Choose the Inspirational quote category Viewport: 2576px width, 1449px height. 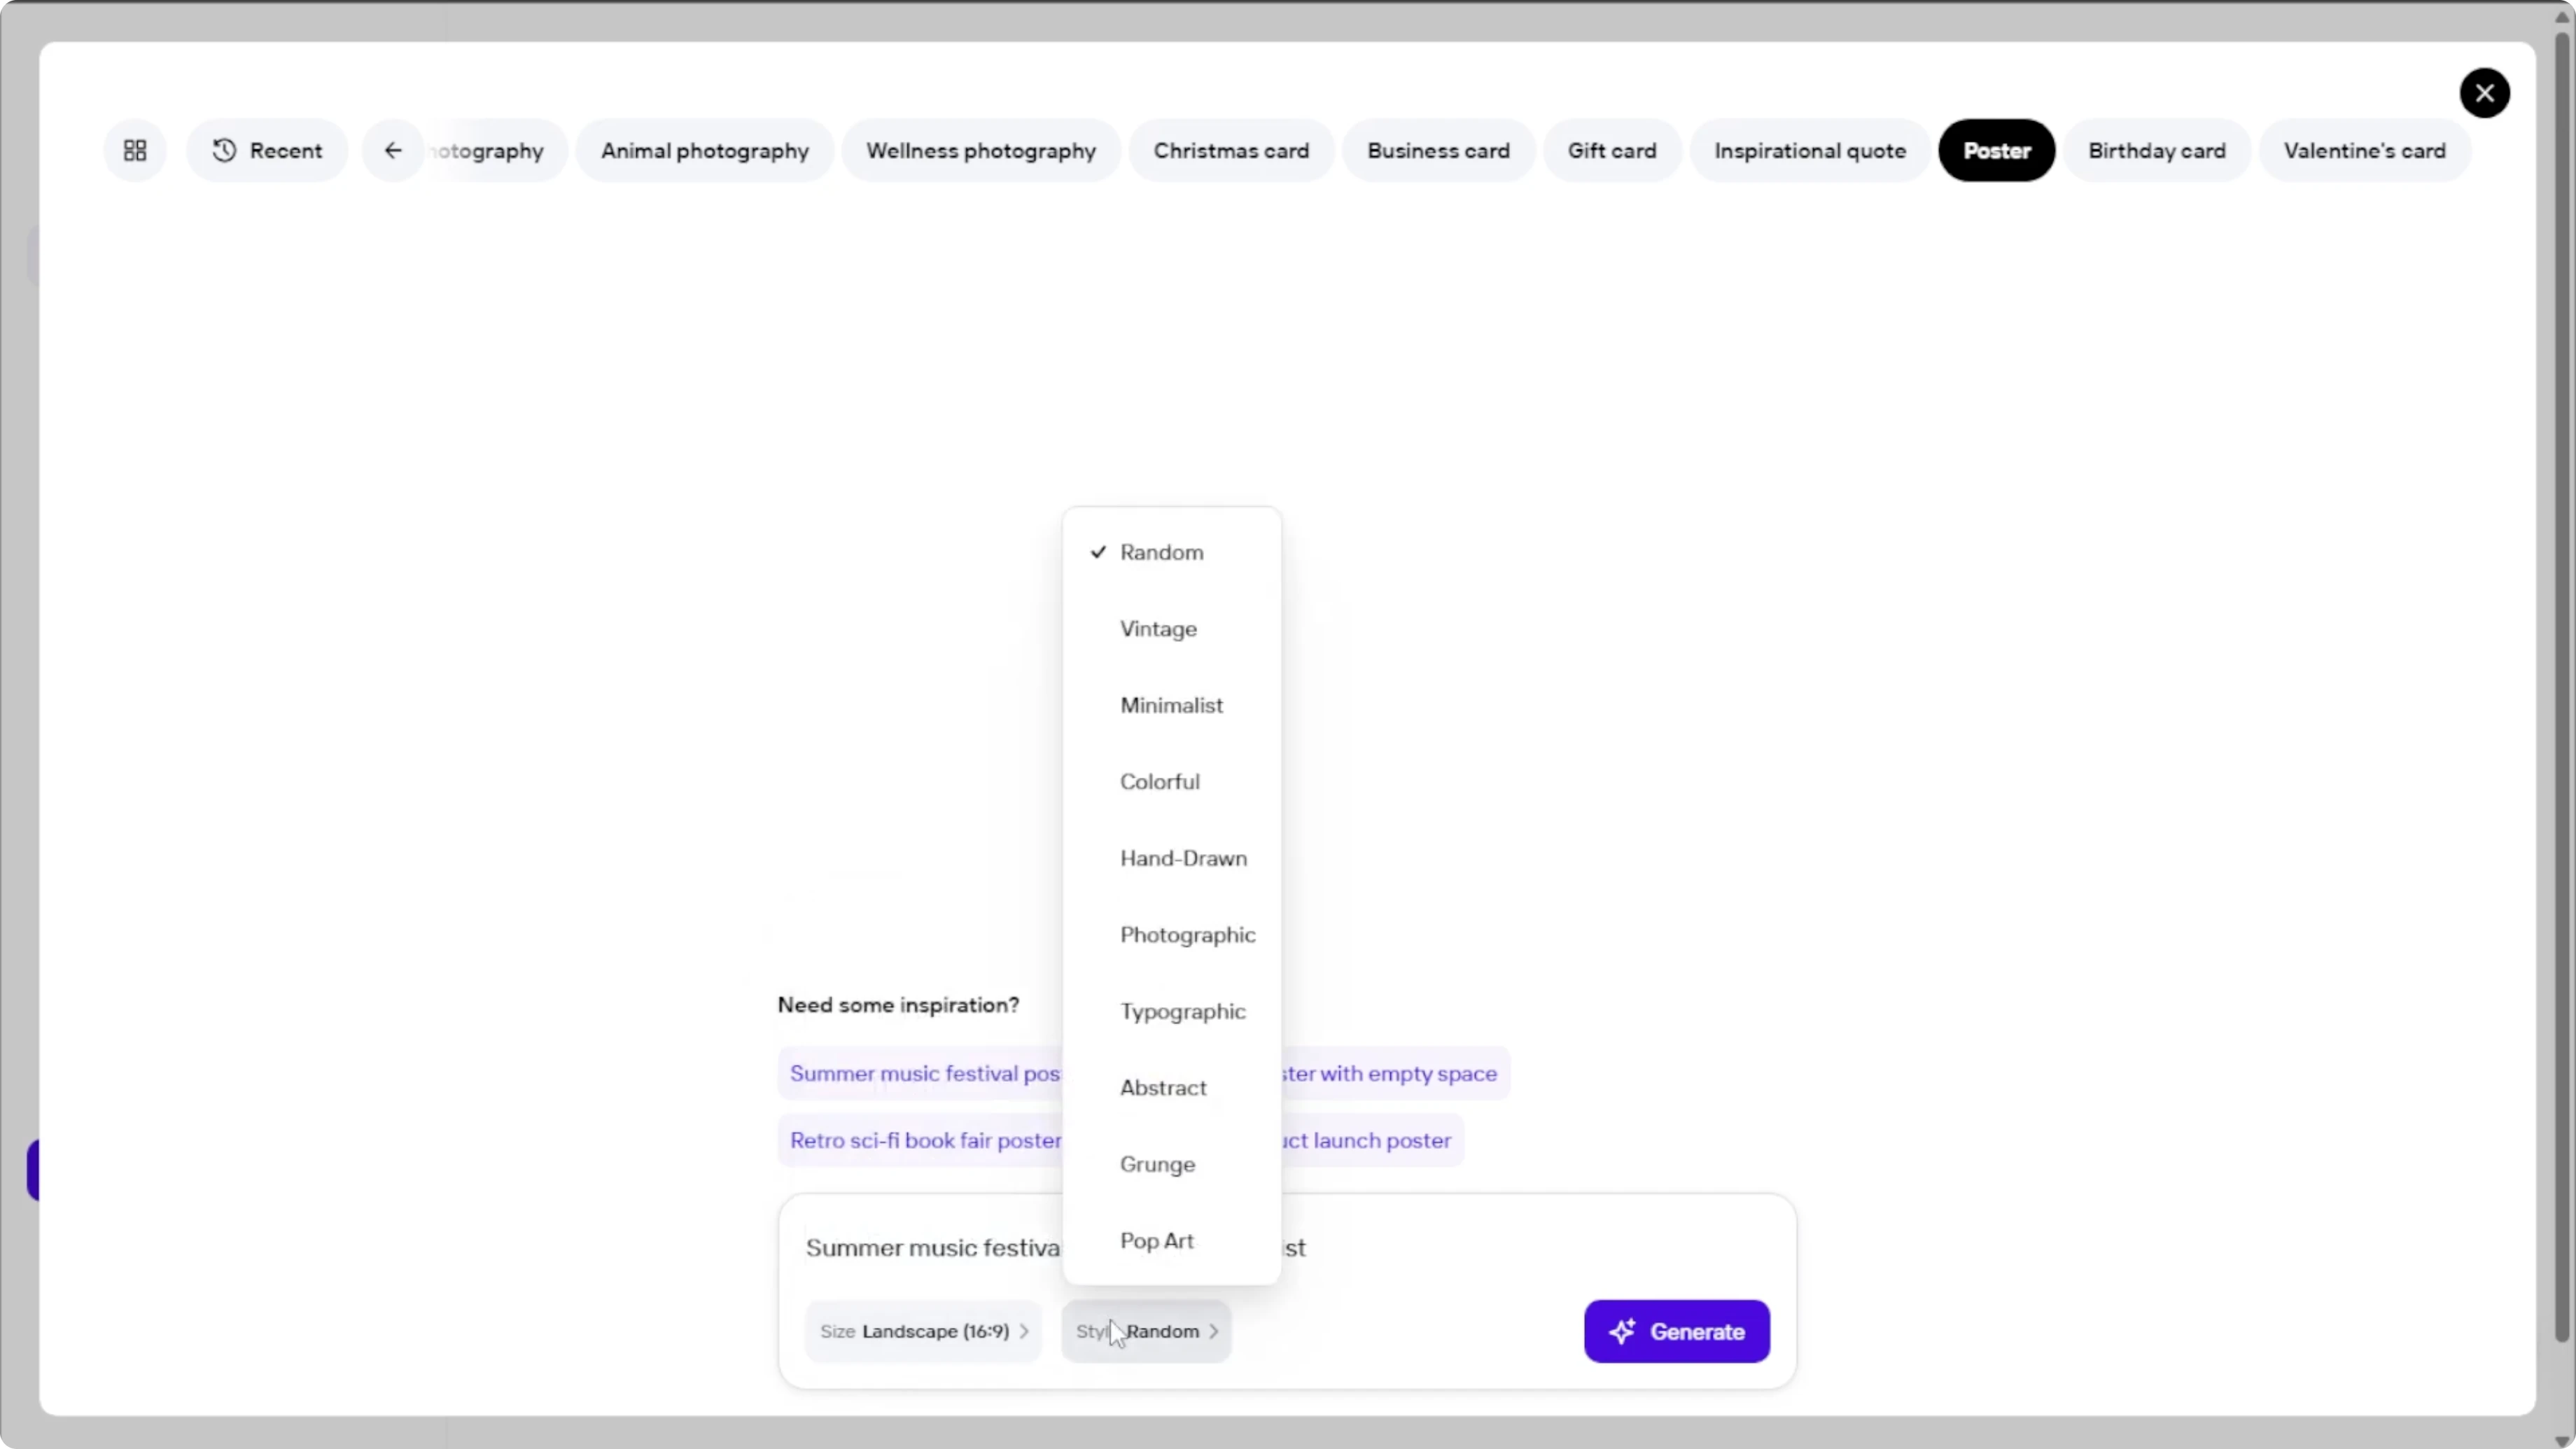tap(1809, 150)
